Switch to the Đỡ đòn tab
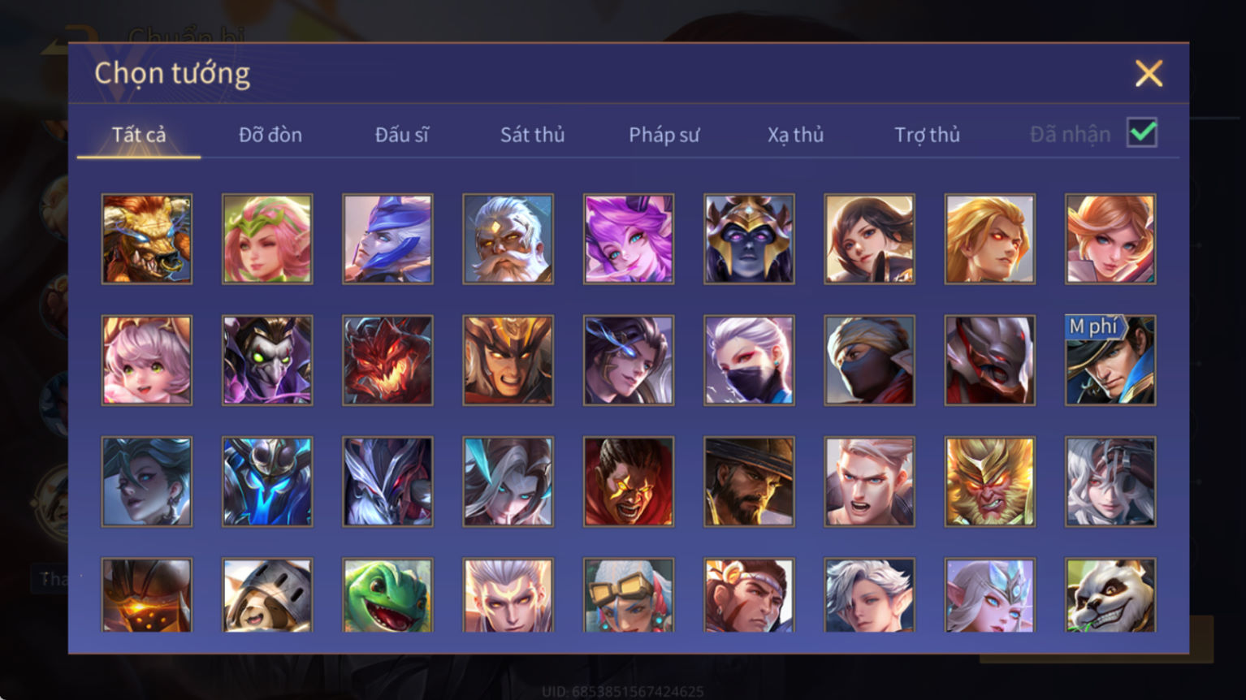This screenshot has width=1246, height=700. [270, 135]
